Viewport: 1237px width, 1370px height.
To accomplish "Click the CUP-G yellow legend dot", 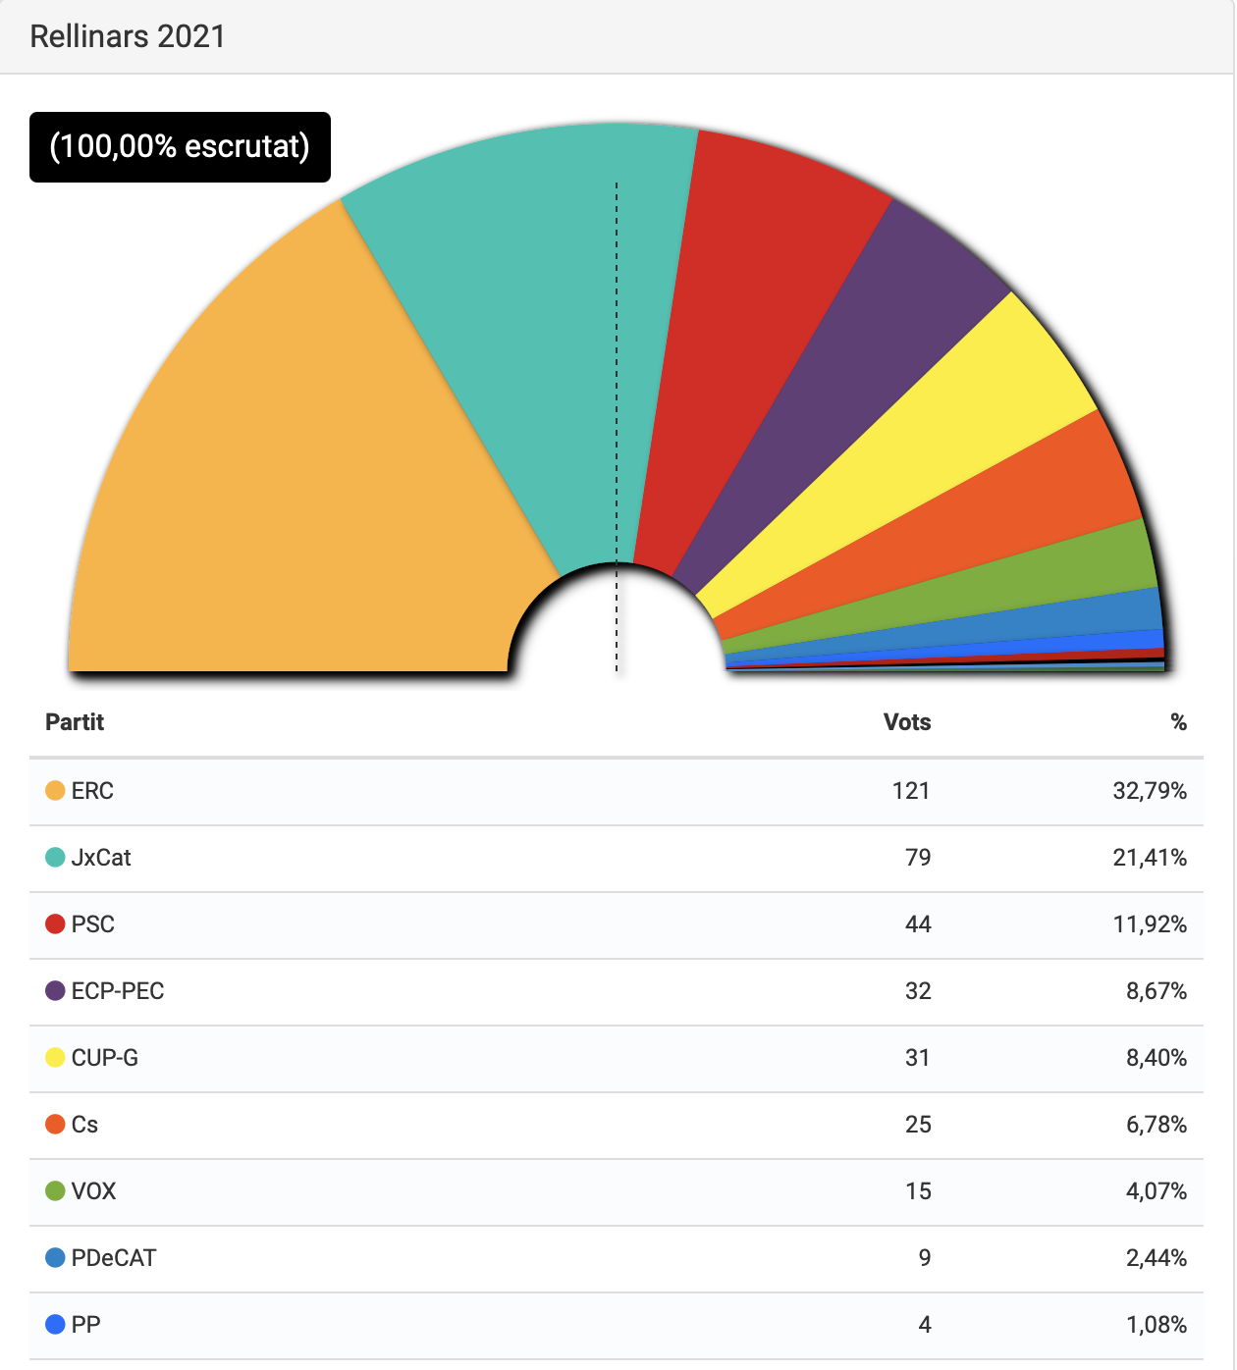I will click(x=55, y=1058).
